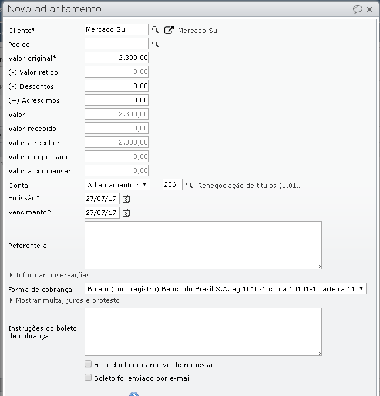Click the Descontos input field
Image resolution: width=380 pixels, height=396 pixels.
[x=116, y=86]
